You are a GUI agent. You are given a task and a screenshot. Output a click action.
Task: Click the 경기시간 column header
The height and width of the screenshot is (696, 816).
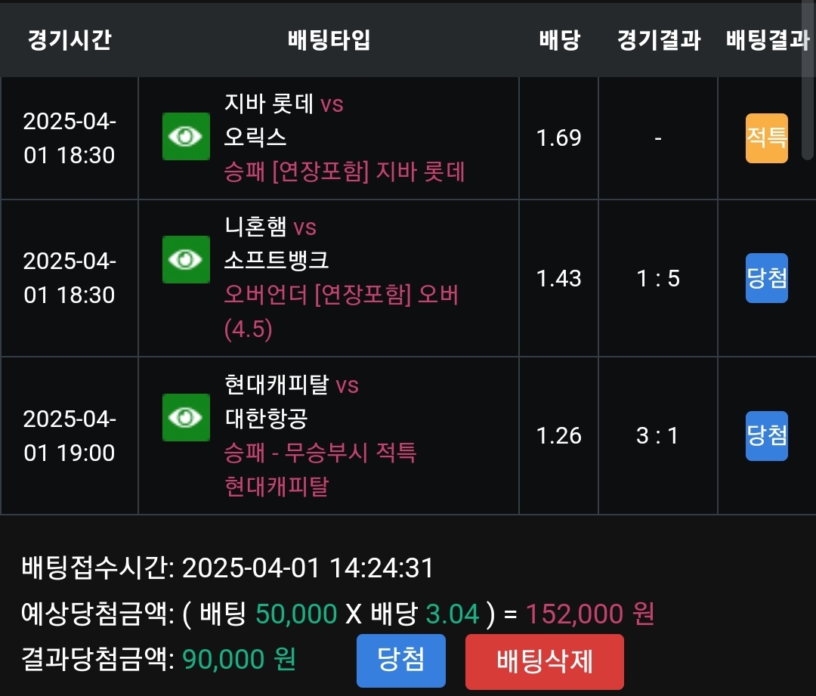[x=70, y=40]
